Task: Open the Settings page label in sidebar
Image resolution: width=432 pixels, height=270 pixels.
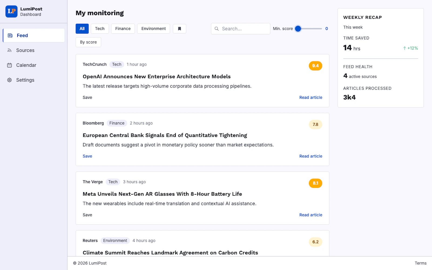Action: pos(25,80)
